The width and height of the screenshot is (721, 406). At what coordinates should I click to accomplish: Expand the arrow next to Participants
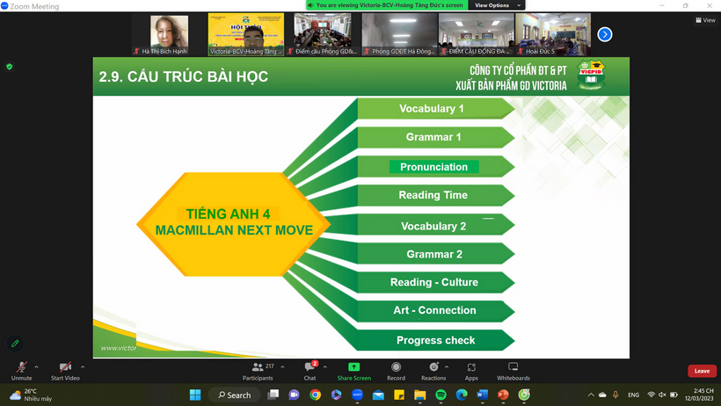282,367
